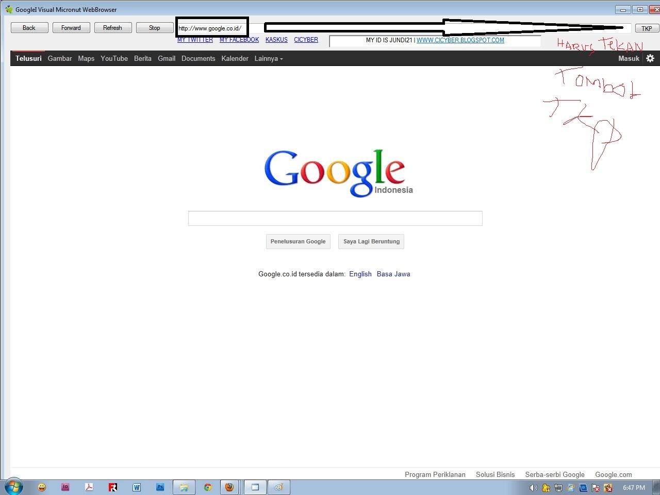Open the Telusuri tab
Screen dimensions: 660x495
[x=28, y=59]
